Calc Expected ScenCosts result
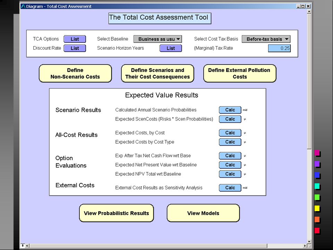333x250 pixels. [230, 119]
